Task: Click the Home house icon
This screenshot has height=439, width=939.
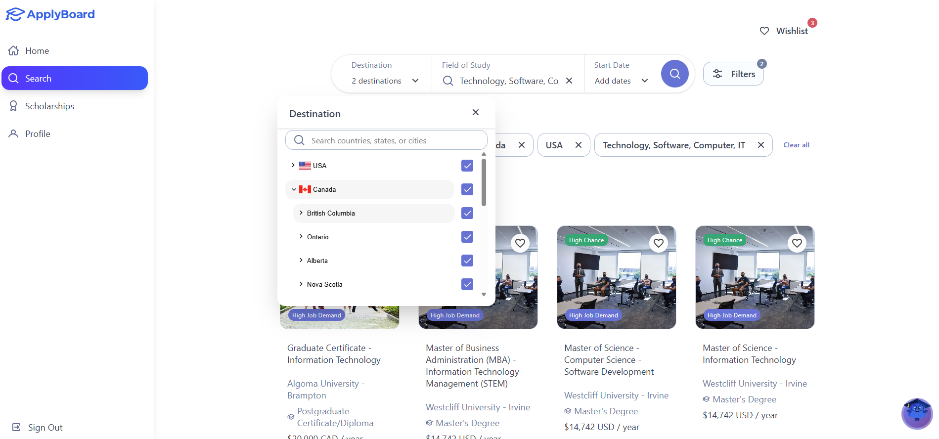Action: click(x=14, y=50)
